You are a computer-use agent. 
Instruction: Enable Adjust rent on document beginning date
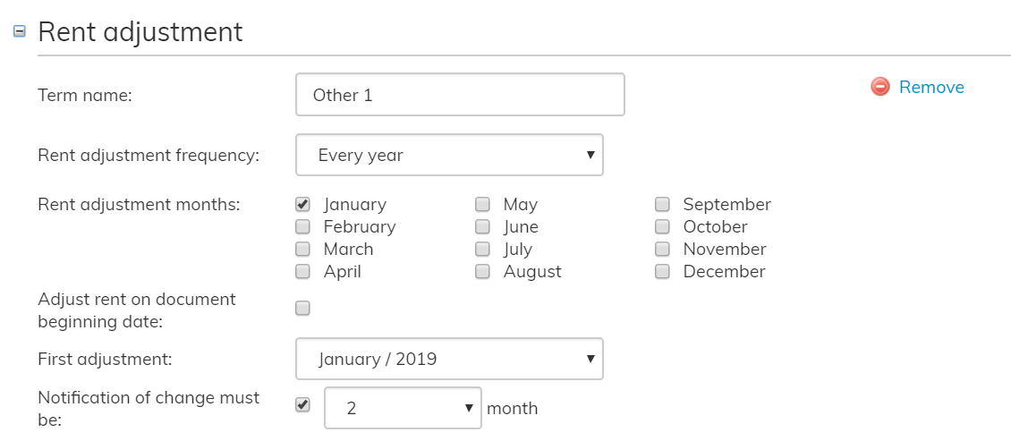click(x=302, y=309)
